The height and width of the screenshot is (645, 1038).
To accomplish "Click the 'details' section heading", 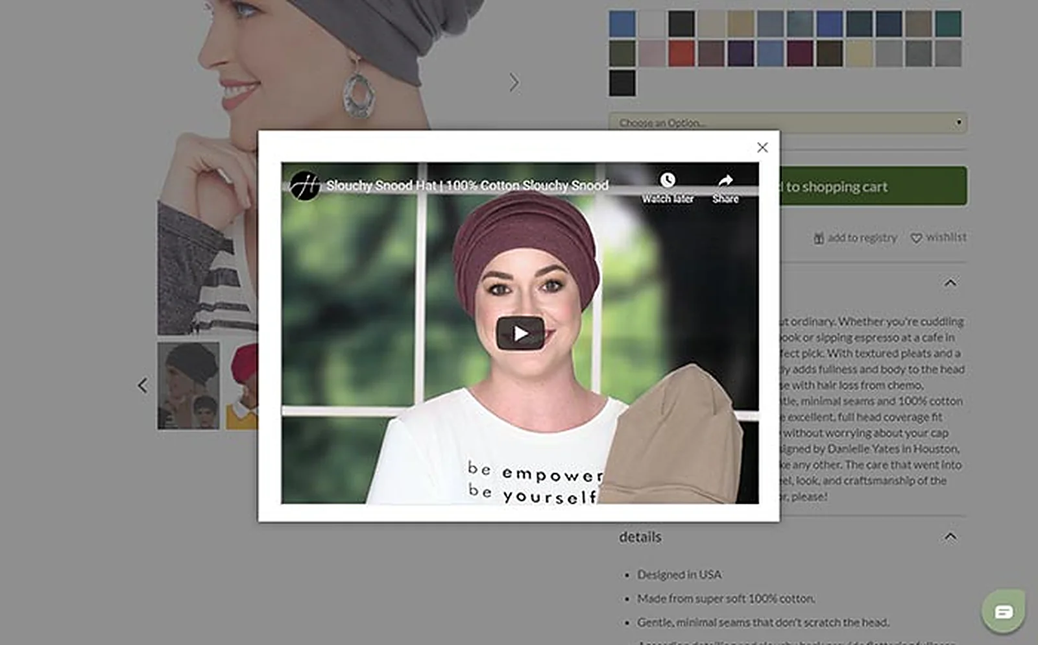I will [x=640, y=537].
